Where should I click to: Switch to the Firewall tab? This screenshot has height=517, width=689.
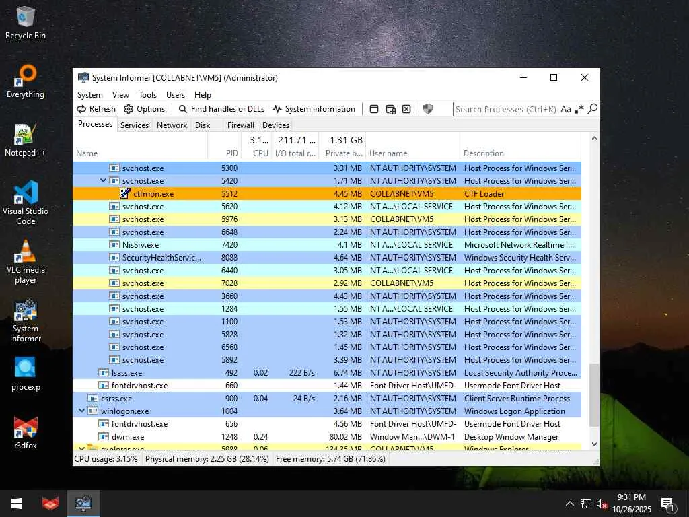(240, 125)
